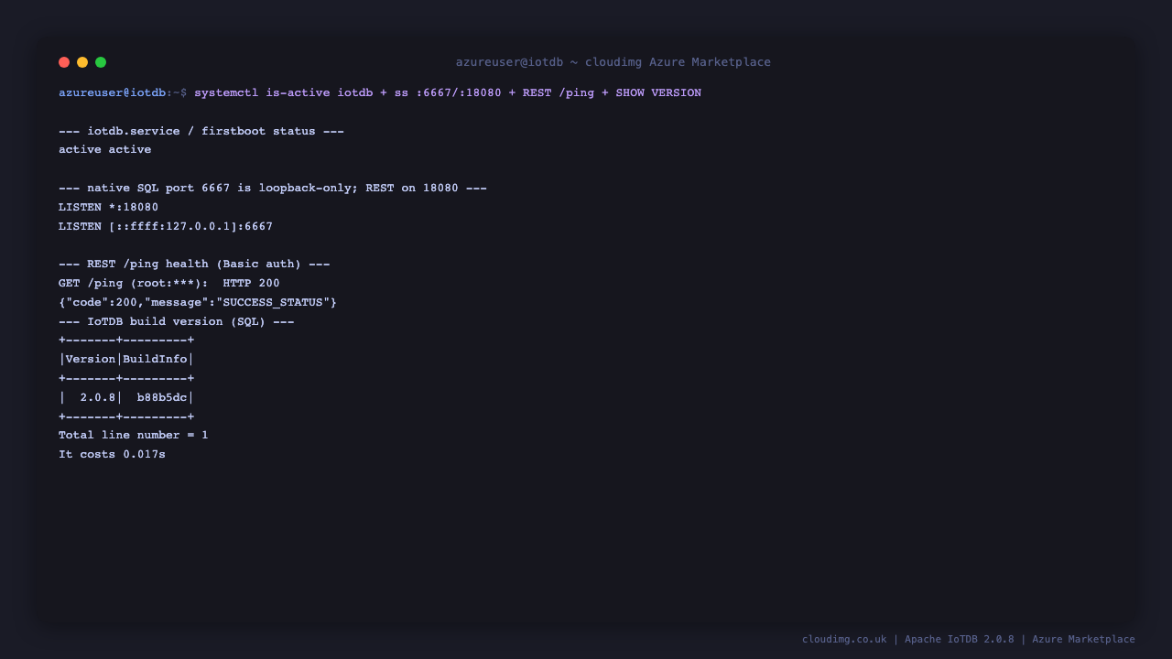Click the heading 'REST /ping health (Basic auth)'
Screen dimensions: 1172x659
click(x=194, y=264)
